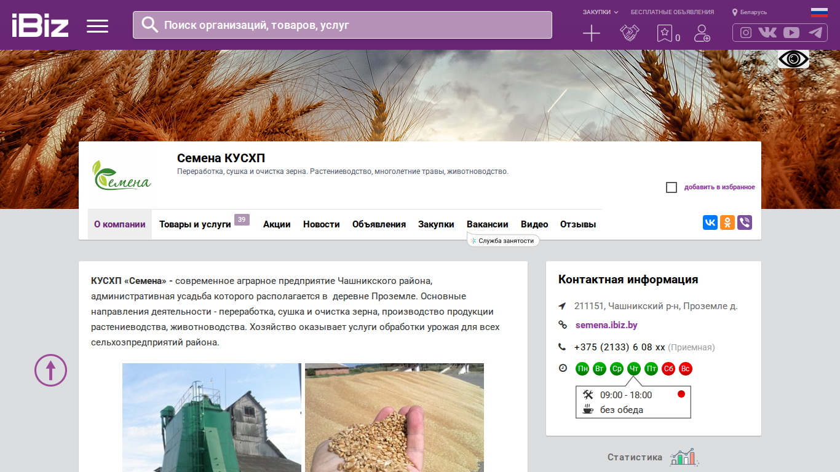Open the grain elevator photo
840x472 pixels.
pos(212,418)
